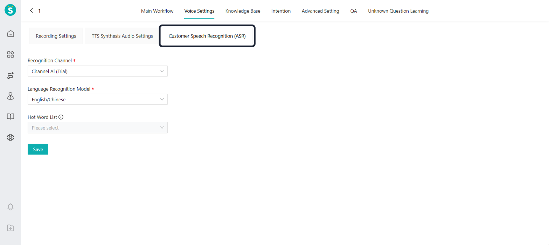
Task: Click the Hot Word List label
Action: (x=42, y=117)
